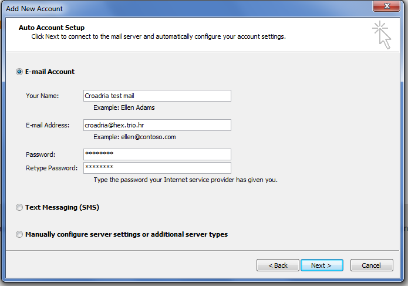Click the 'E-mail Address:' label
The width and height of the screenshot is (408, 286).
[x=48, y=125]
